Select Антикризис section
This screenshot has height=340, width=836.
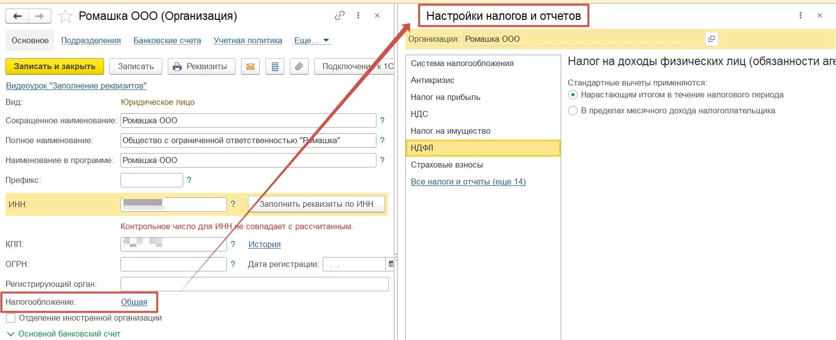483,80
